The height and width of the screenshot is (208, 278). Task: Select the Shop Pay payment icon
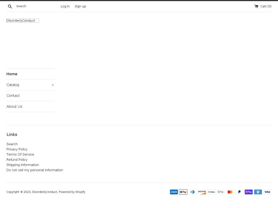(248, 192)
